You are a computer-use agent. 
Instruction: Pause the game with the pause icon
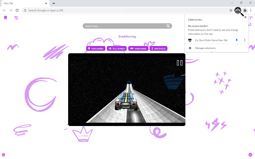[x=180, y=63]
